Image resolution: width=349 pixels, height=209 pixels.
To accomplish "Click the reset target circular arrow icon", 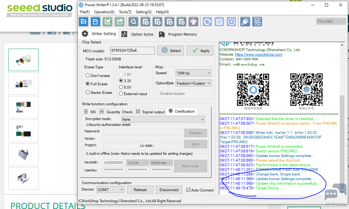I will click(x=207, y=22).
